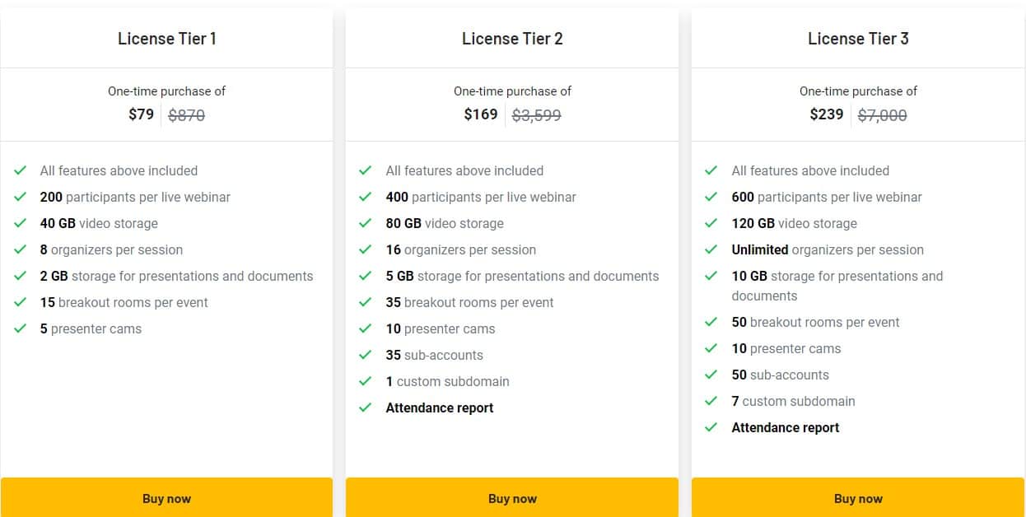1026x517 pixels.
Task: Click checkmark beside 5 presenter cams
Action: 21,329
